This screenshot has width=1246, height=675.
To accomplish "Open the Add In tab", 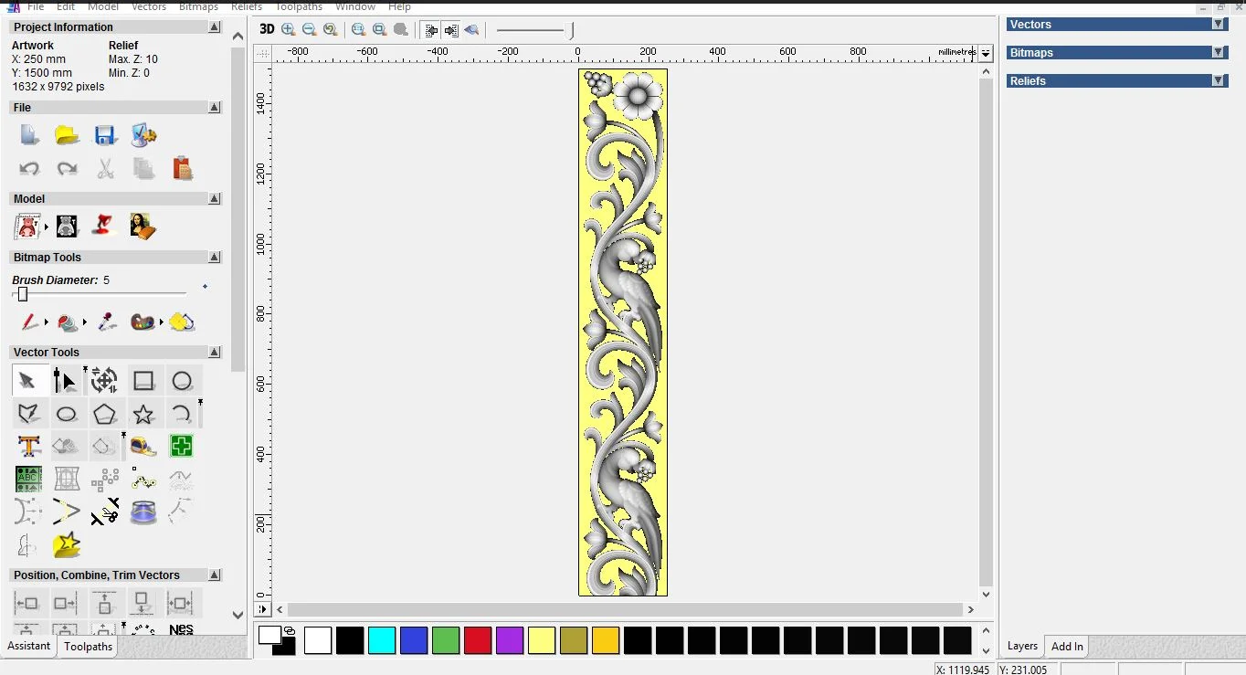I will point(1066,647).
